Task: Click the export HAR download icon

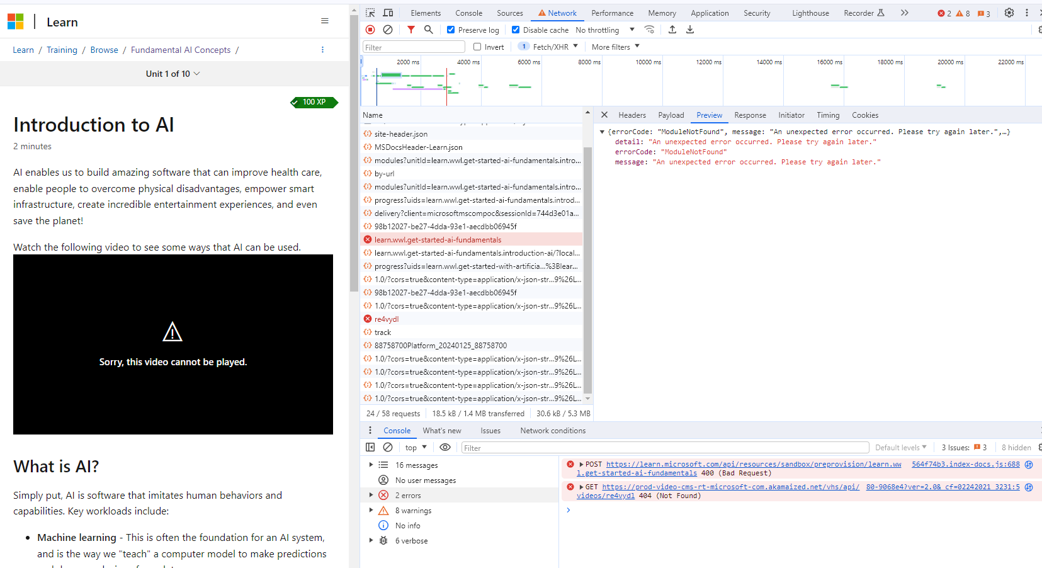Action: (690, 30)
